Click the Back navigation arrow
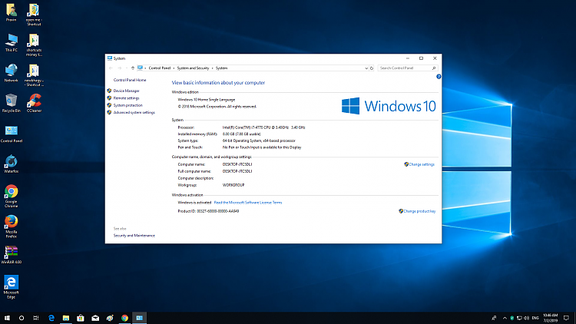This screenshot has width=576, height=324. (x=111, y=68)
